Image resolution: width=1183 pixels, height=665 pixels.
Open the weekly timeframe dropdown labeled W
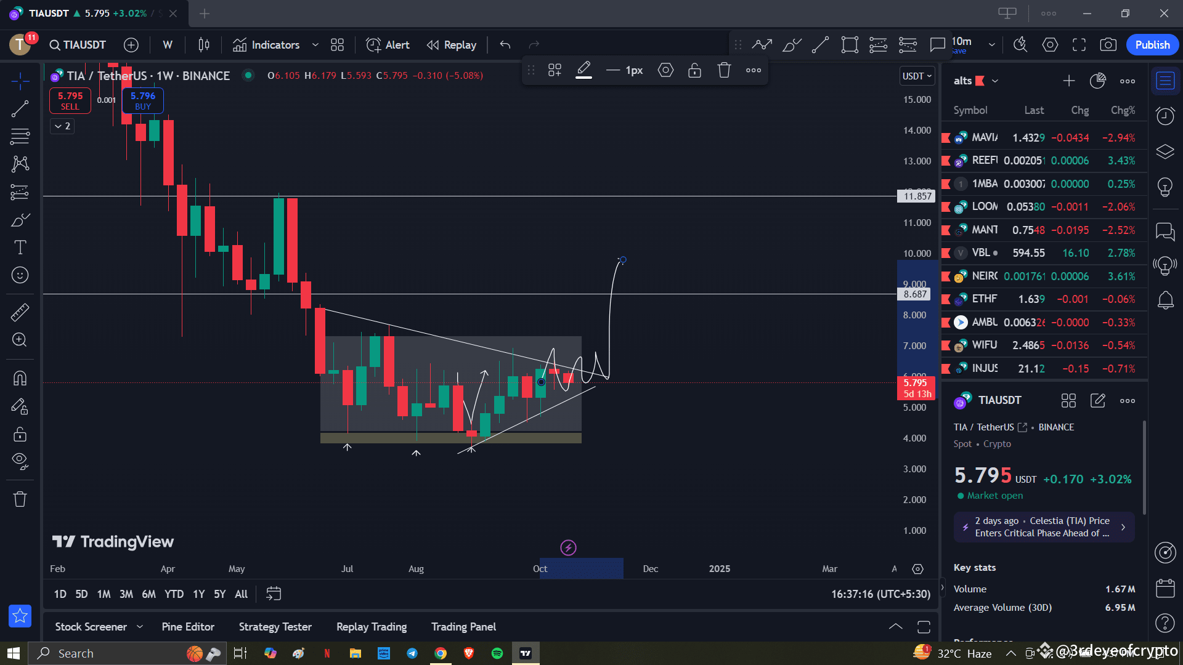[167, 44]
